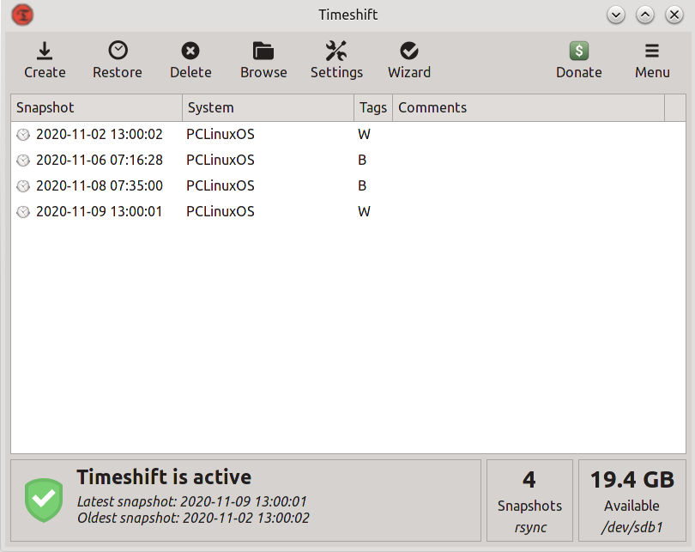
Task: Click the '19.4 GB Available' panel
Action: click(x=632, y=500)
